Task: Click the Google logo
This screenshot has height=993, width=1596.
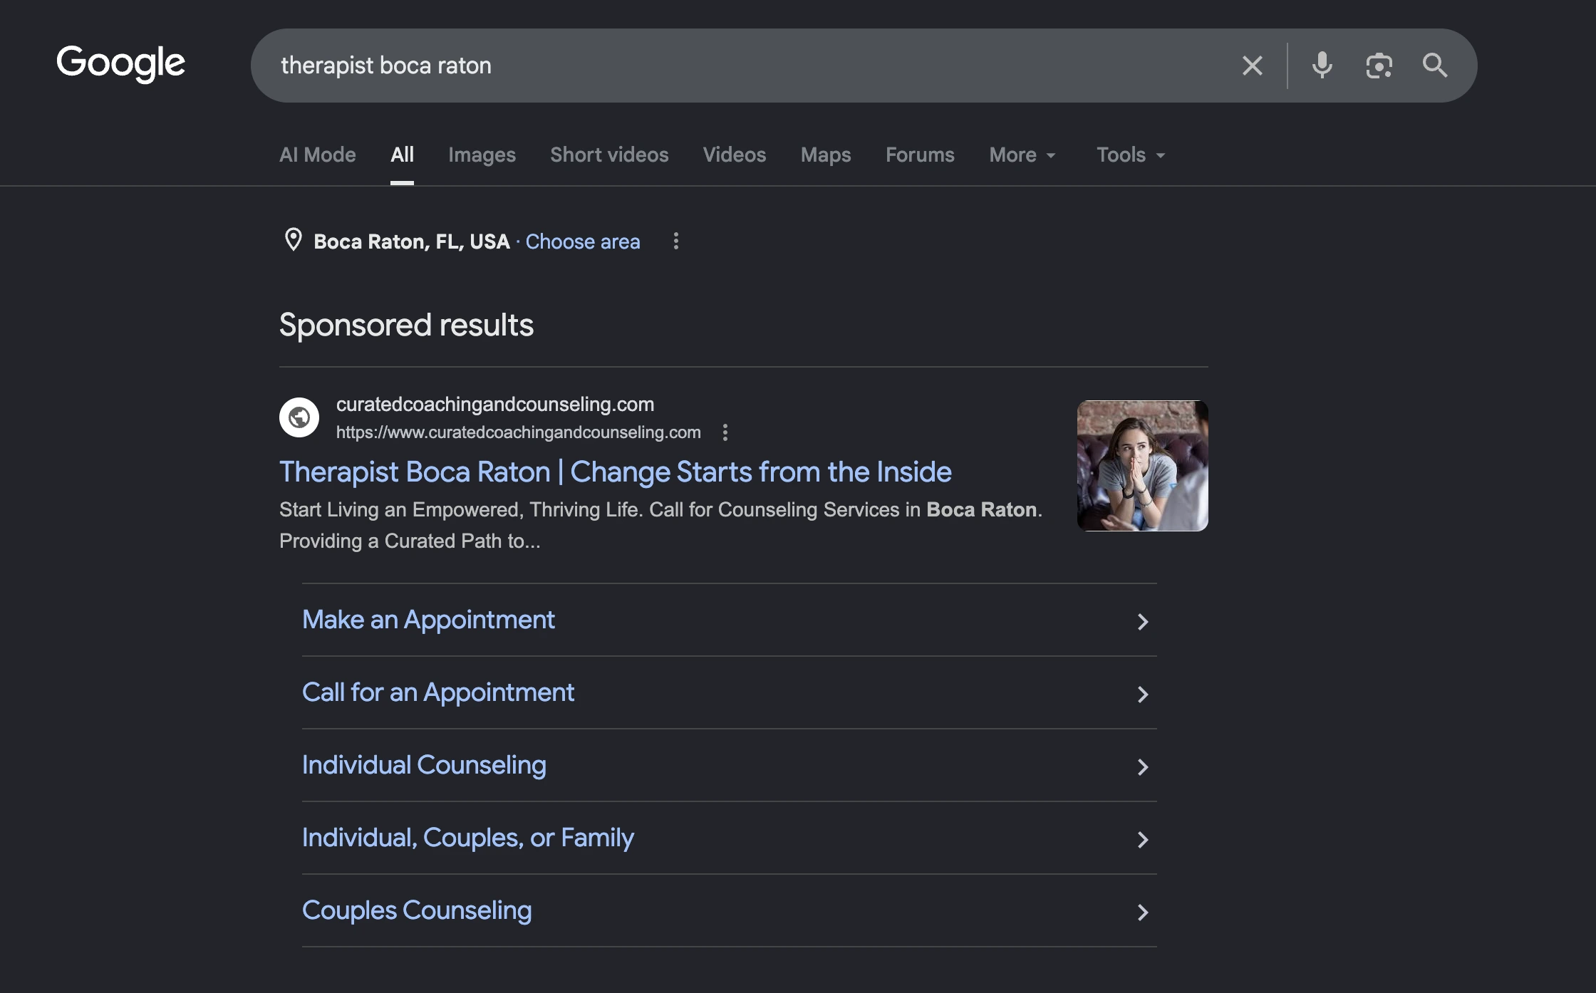Action: point(120,64)
